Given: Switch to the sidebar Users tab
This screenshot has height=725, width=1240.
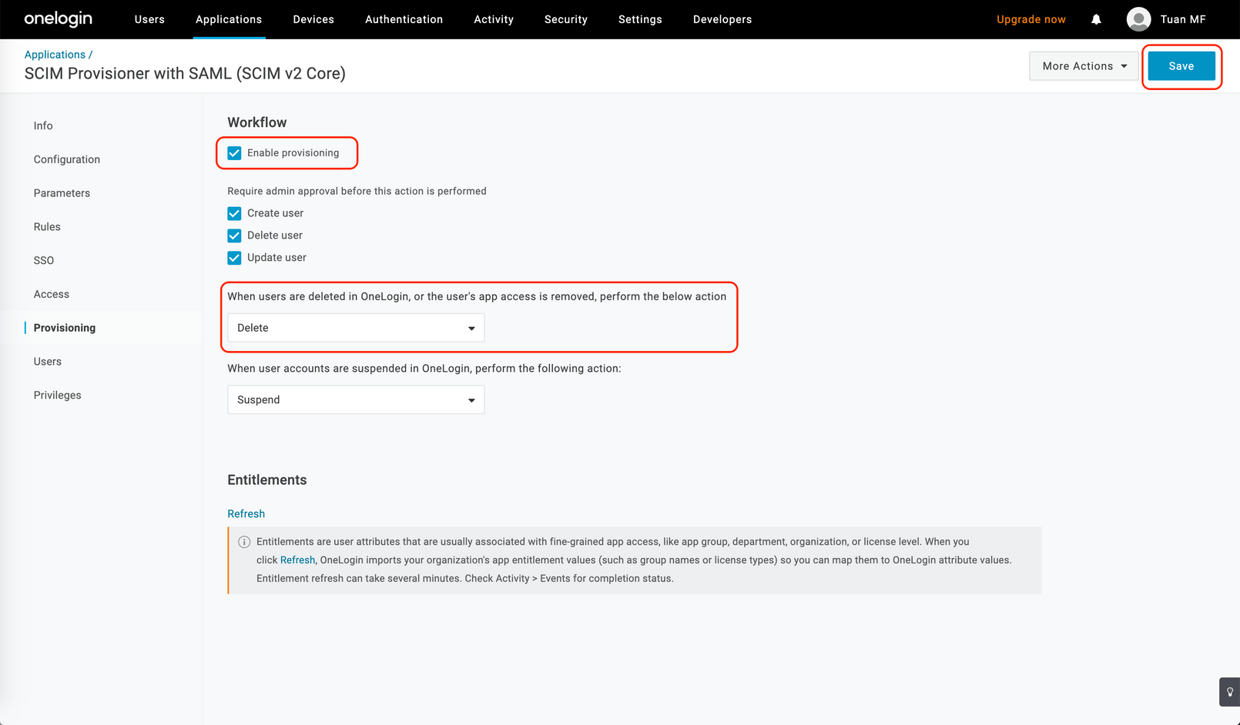Looking at the screenshot, I should click(x=48, y=362).
